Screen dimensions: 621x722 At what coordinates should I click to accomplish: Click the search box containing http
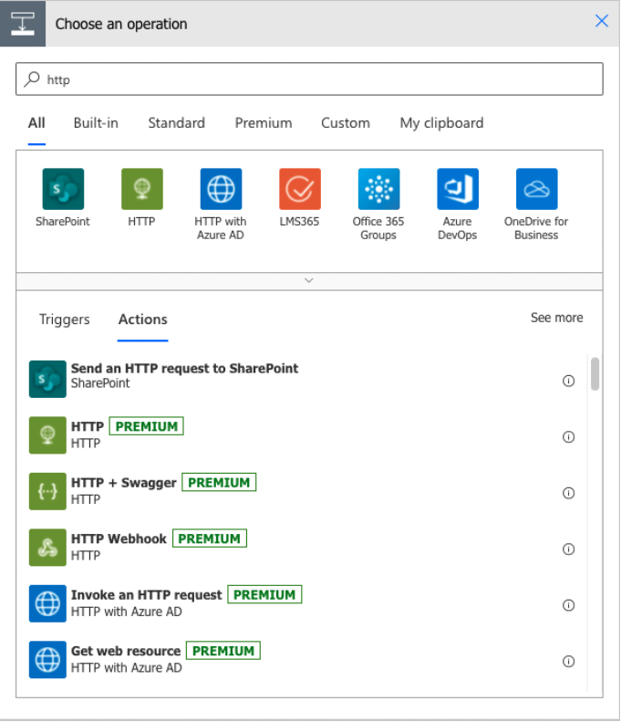(310, 79)
